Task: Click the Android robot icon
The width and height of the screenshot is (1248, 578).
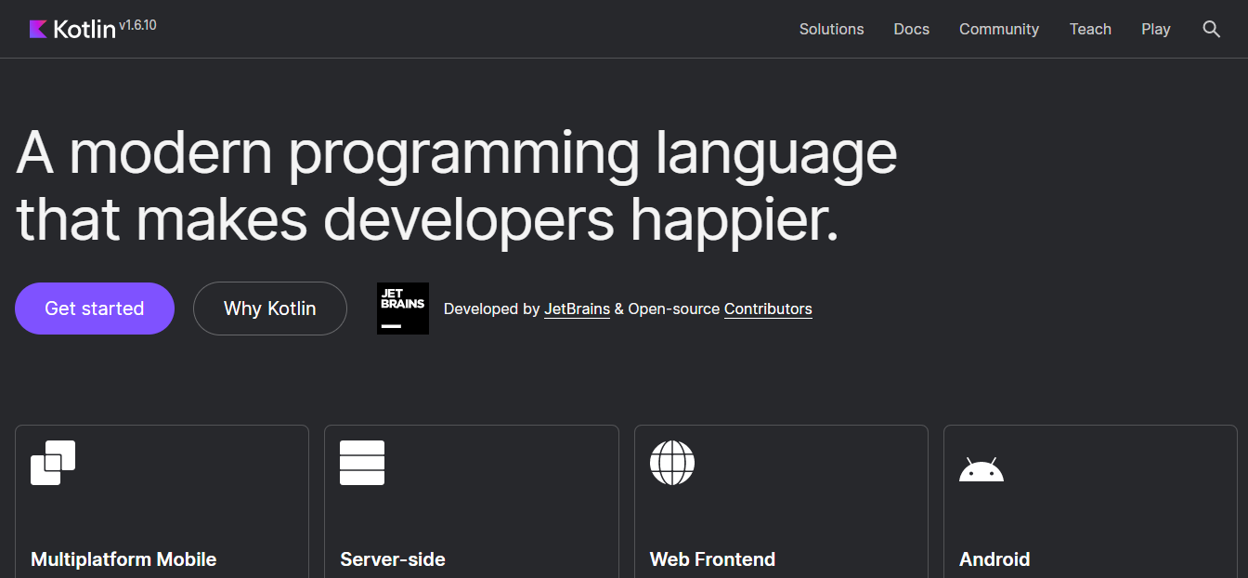Action: (x=981, y=468)
